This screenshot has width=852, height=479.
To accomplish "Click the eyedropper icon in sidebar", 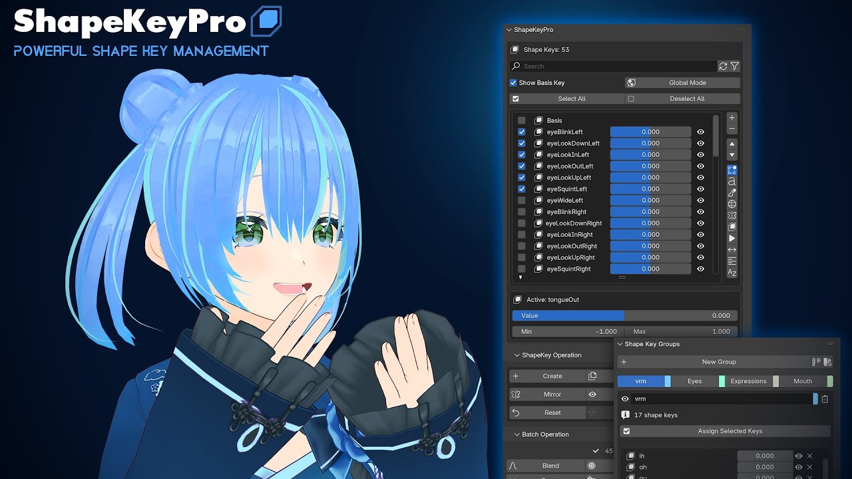I will [x=732, y=193].
